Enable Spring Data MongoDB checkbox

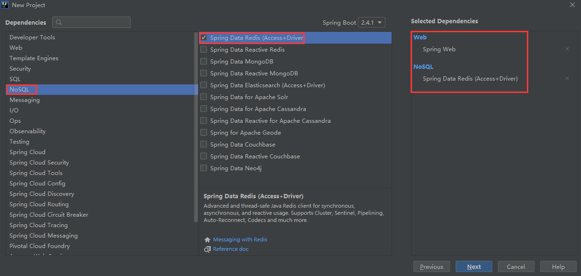tap(204, 61)
